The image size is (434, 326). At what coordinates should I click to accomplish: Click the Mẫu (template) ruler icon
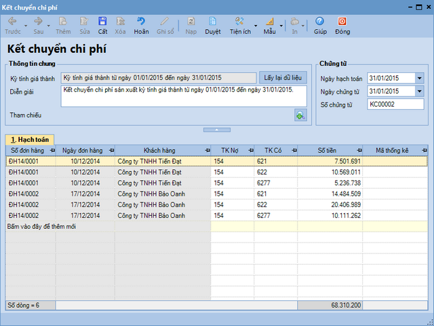269,21
